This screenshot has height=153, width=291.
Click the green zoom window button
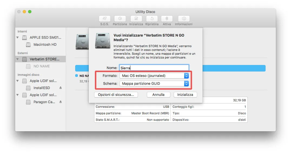point(30,12)
